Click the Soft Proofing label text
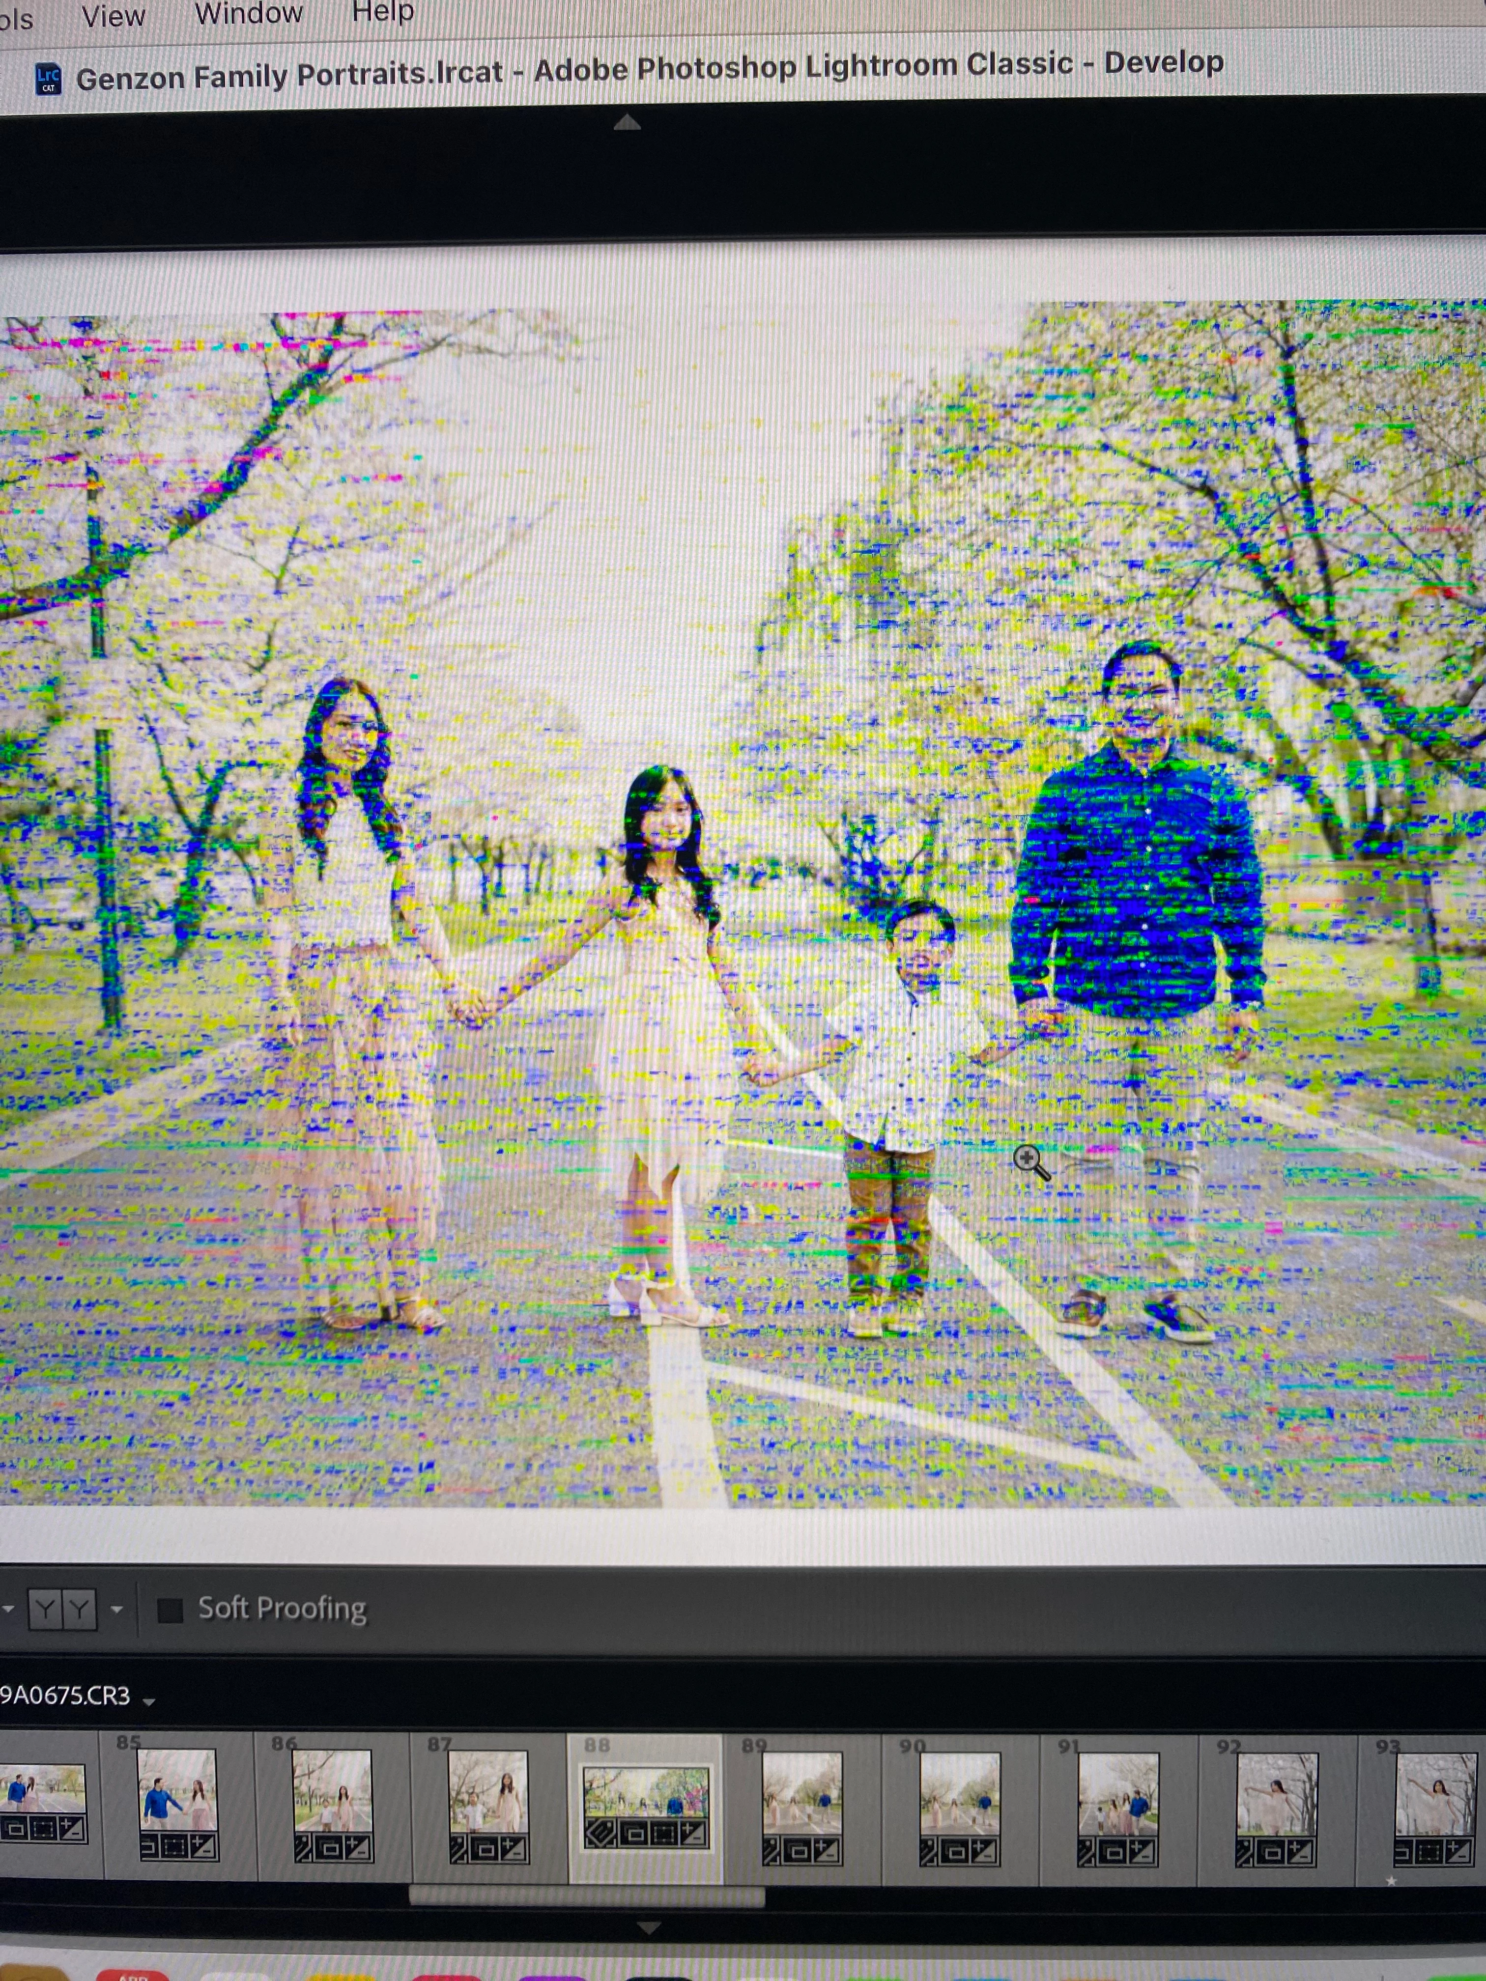The width and height of the screenshot is (1486, 1981). [x=282, y=1609]
